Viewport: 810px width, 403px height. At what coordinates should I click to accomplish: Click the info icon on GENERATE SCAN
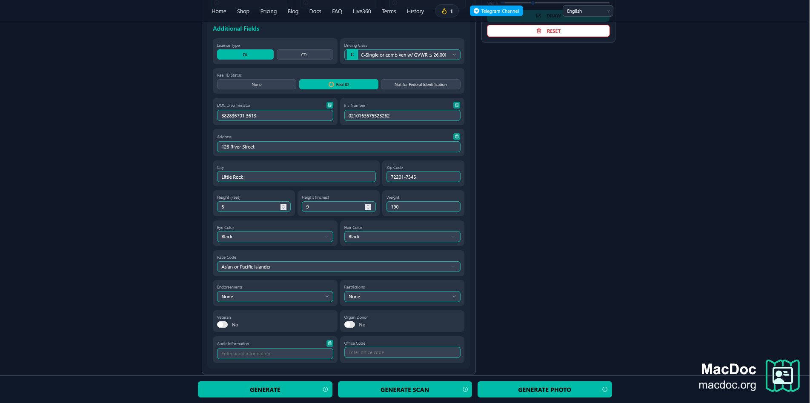tap(465, 389)
